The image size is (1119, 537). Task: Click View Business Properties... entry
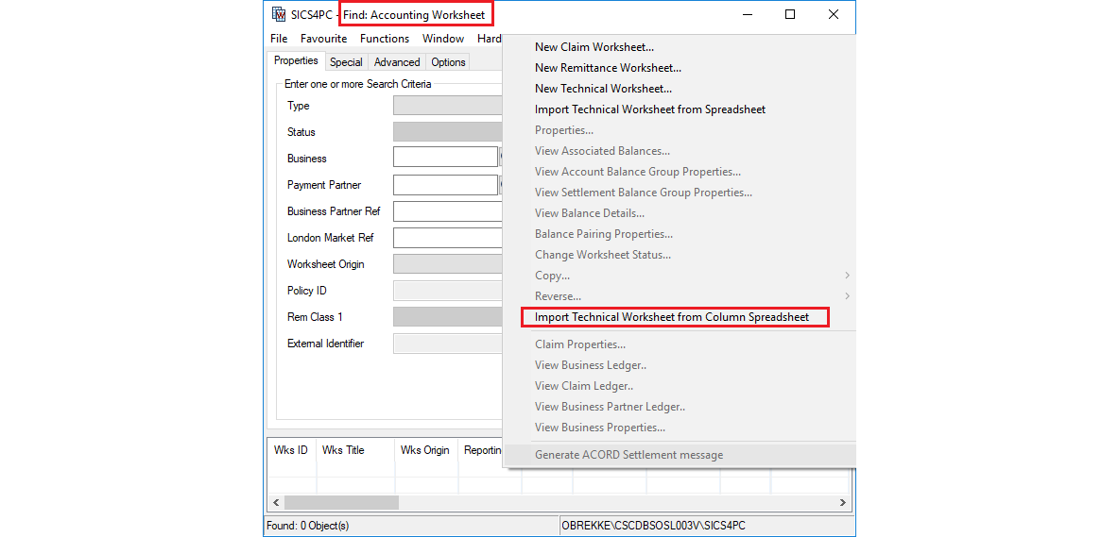(600, 428)
